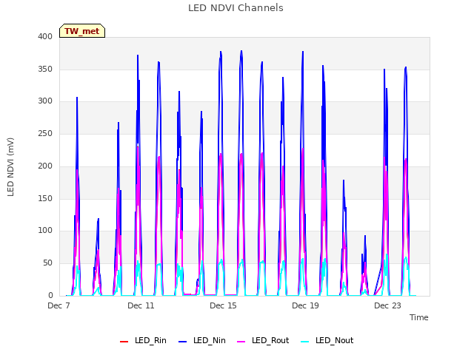Click the 250 y-axis tick label

point(45,133)
